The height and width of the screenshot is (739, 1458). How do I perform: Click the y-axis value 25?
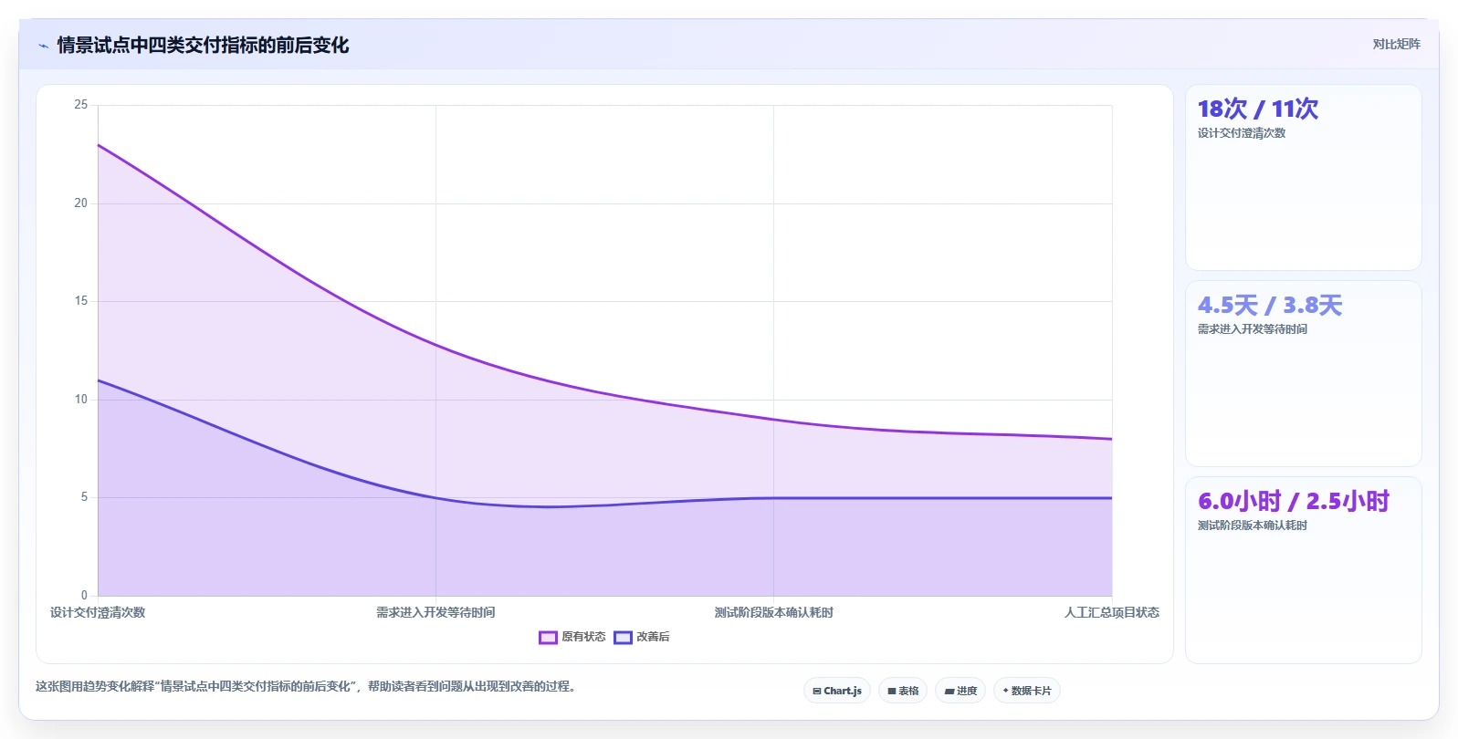pos(81,105)
